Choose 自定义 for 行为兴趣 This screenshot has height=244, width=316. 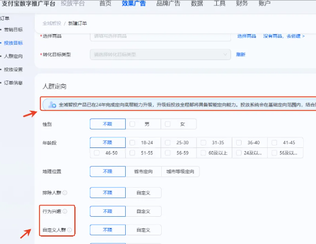[143, 211]
